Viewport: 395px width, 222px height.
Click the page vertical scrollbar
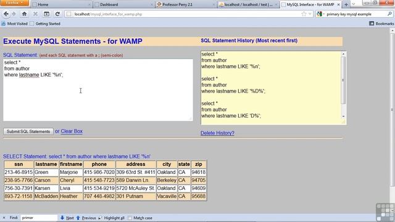[393, 110]
